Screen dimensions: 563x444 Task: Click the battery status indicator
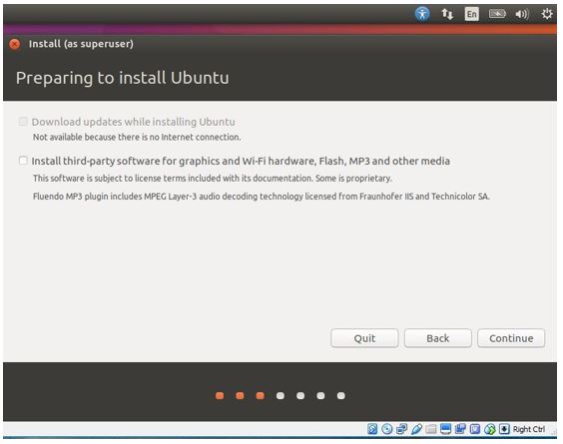497,14
